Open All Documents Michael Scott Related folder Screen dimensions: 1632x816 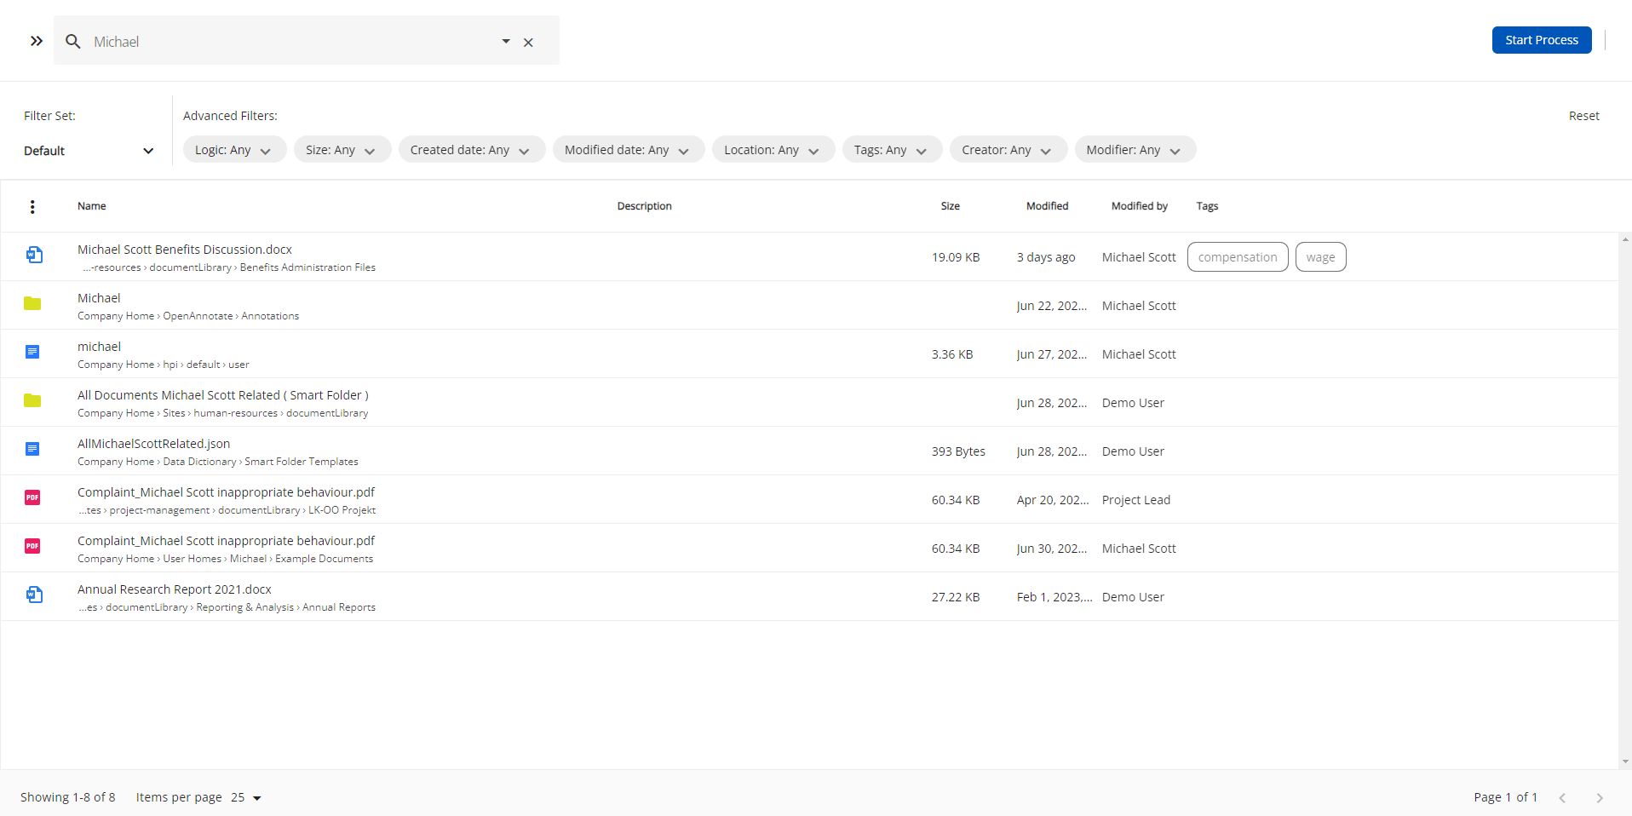[223, 395]
